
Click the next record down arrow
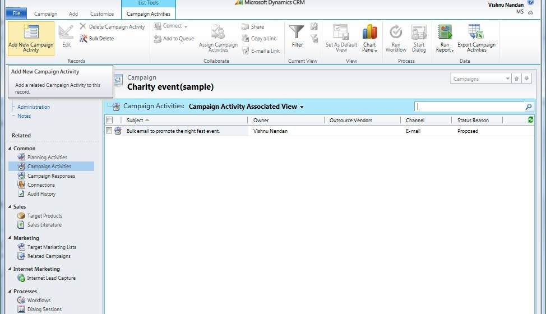tap(527, 78)
